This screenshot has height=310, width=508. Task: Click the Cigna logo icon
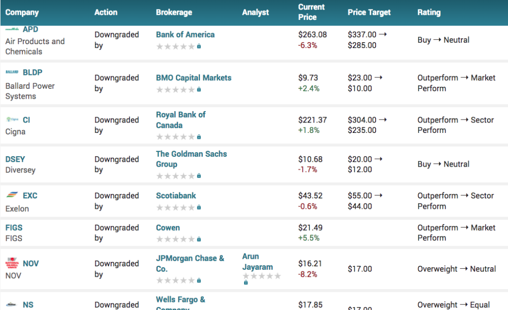click(12, 120)
